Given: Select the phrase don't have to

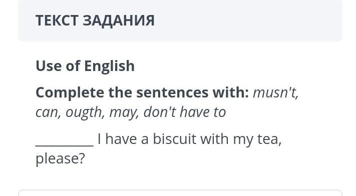Looking at the screenshot, I should 185,112.
